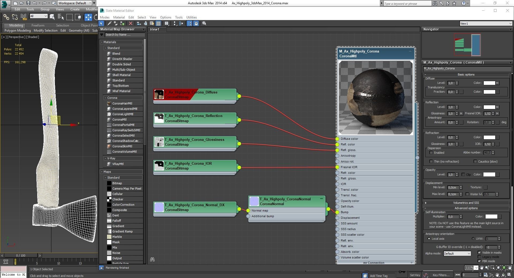Toggle Opacity Clip checkbox
The height and width of the screenshot is (278, 514).
coord(463,175)
